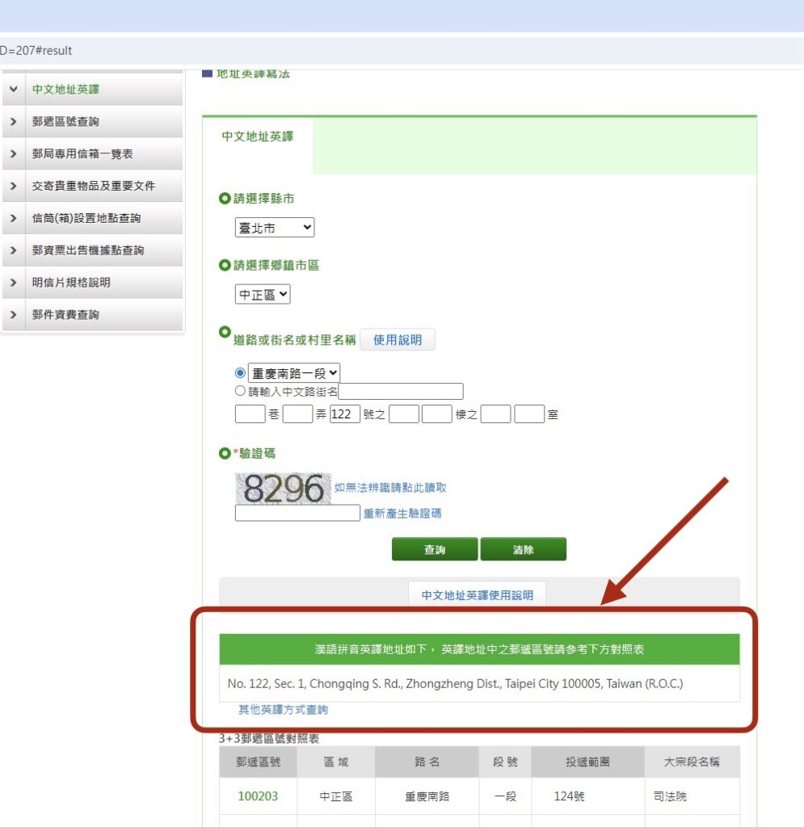Viewport: 804px width, 827px height.
Task: Open the 重慶南路一段 road name dropdown
Action: [x=294, y=373]
